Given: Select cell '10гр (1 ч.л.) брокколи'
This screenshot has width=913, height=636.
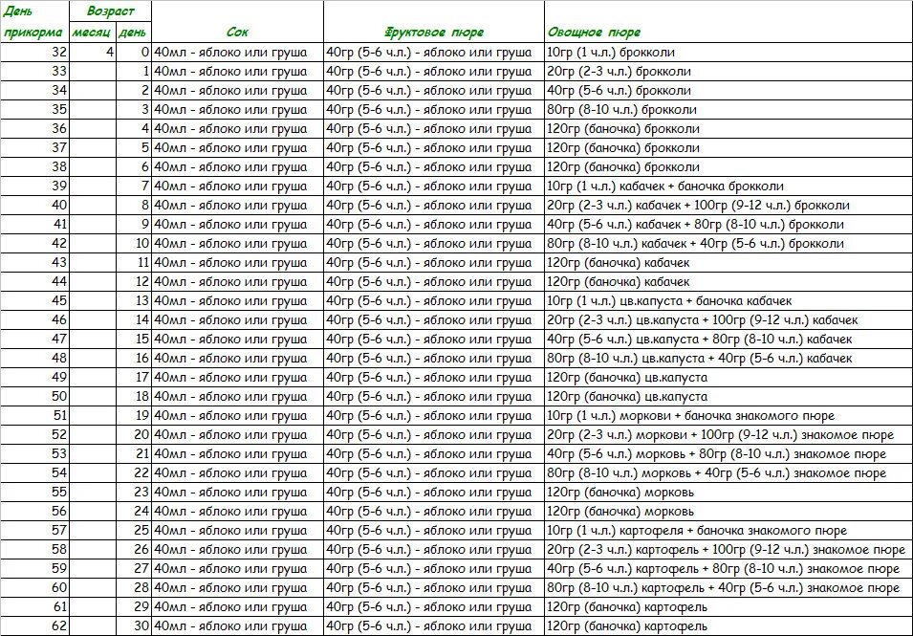Looking at the screenshot, I should click(728, 53).
